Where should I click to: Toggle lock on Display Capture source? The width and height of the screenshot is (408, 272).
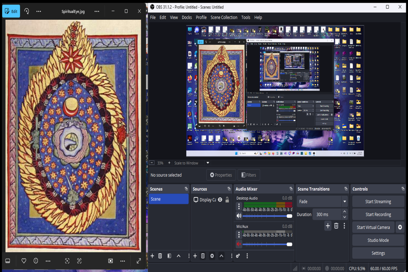227,200
